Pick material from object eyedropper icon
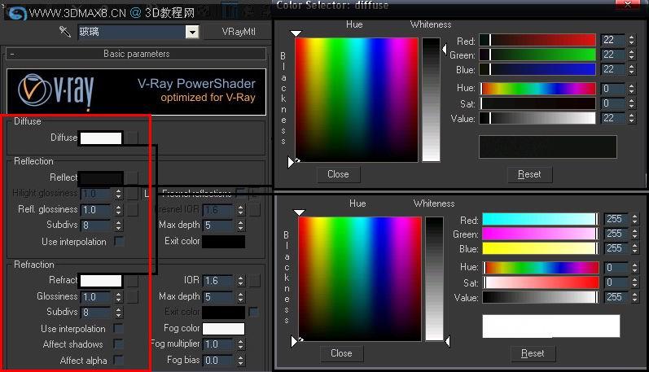This screenshot has height=372, width=649. pos(65,31)
